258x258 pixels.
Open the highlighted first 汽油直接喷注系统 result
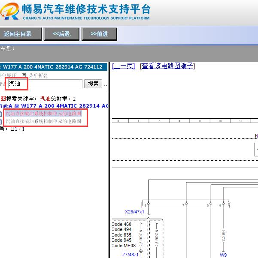[x=43, y=114]
